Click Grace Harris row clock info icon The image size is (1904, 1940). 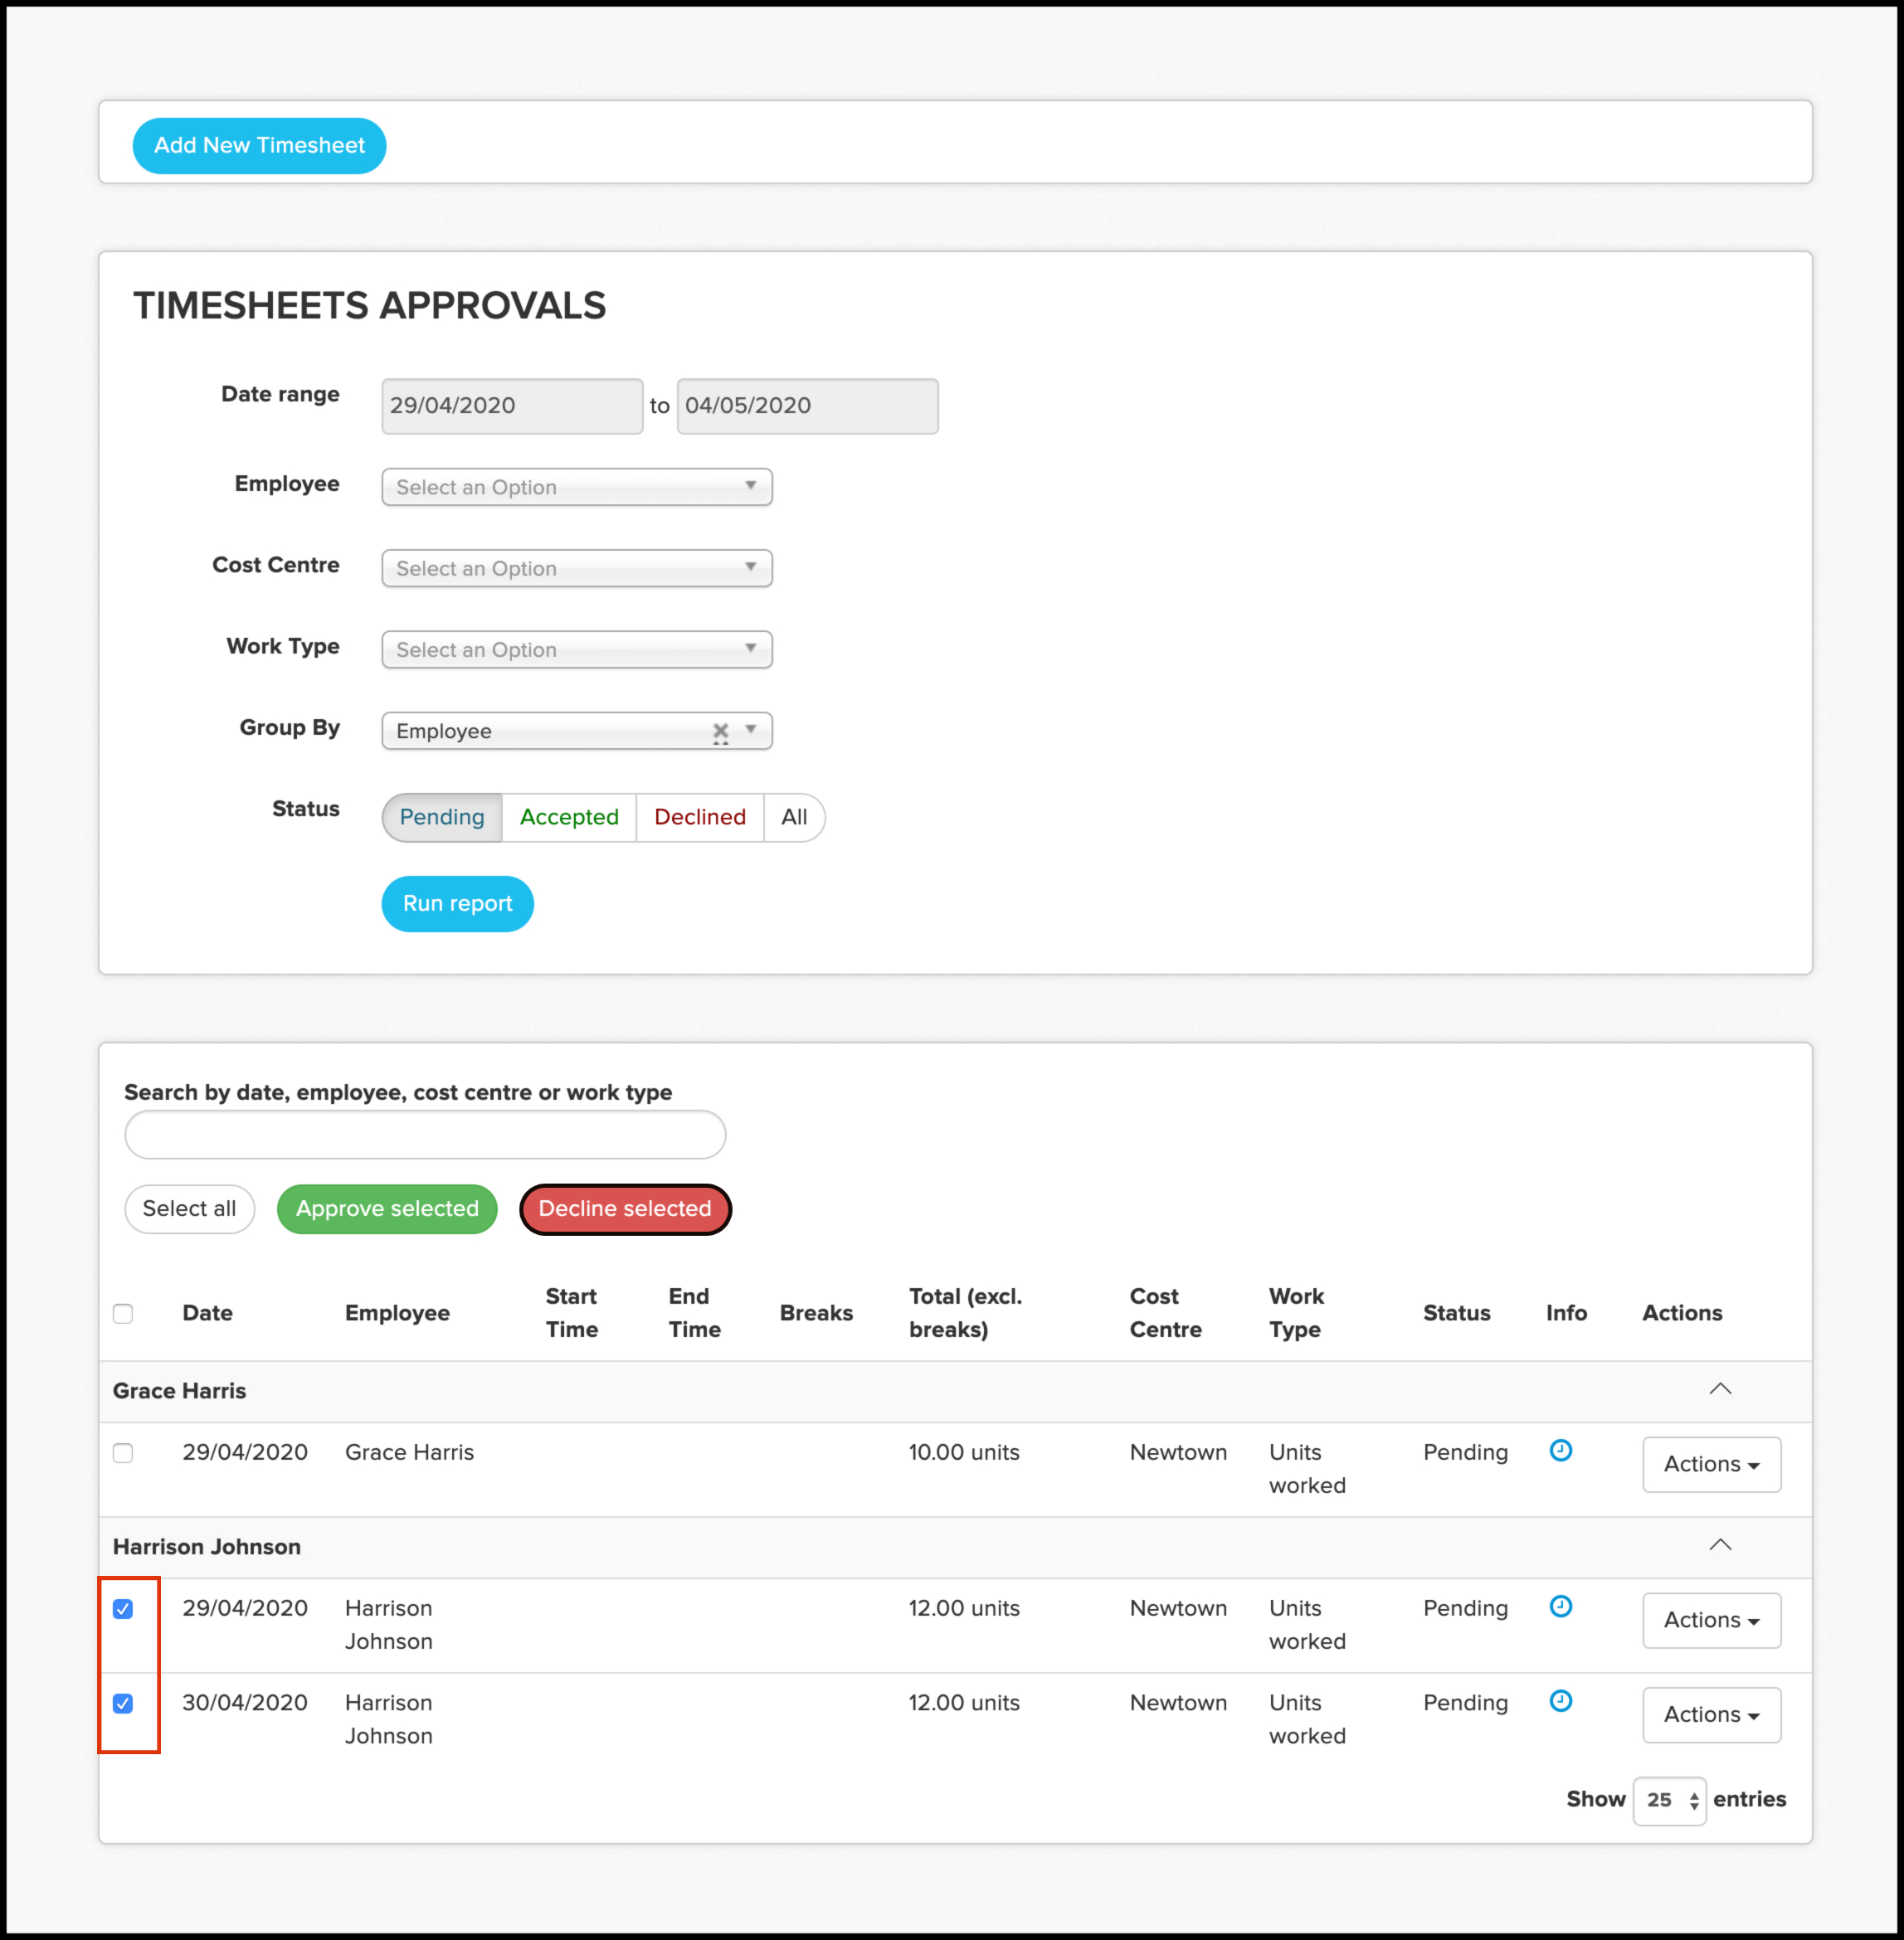coord(1560,1451)
